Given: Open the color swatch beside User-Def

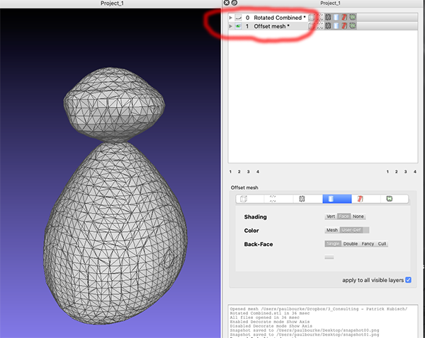Looking at the screenshot, I should [366, 230].
